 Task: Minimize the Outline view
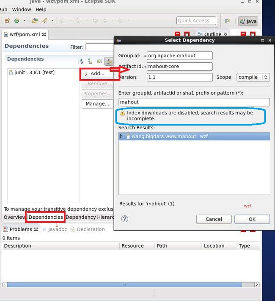[x=243, y=34]
